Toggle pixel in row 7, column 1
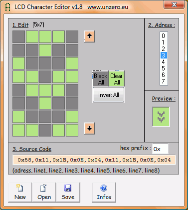This screenshot has width=188, height=210. (18, 116)
